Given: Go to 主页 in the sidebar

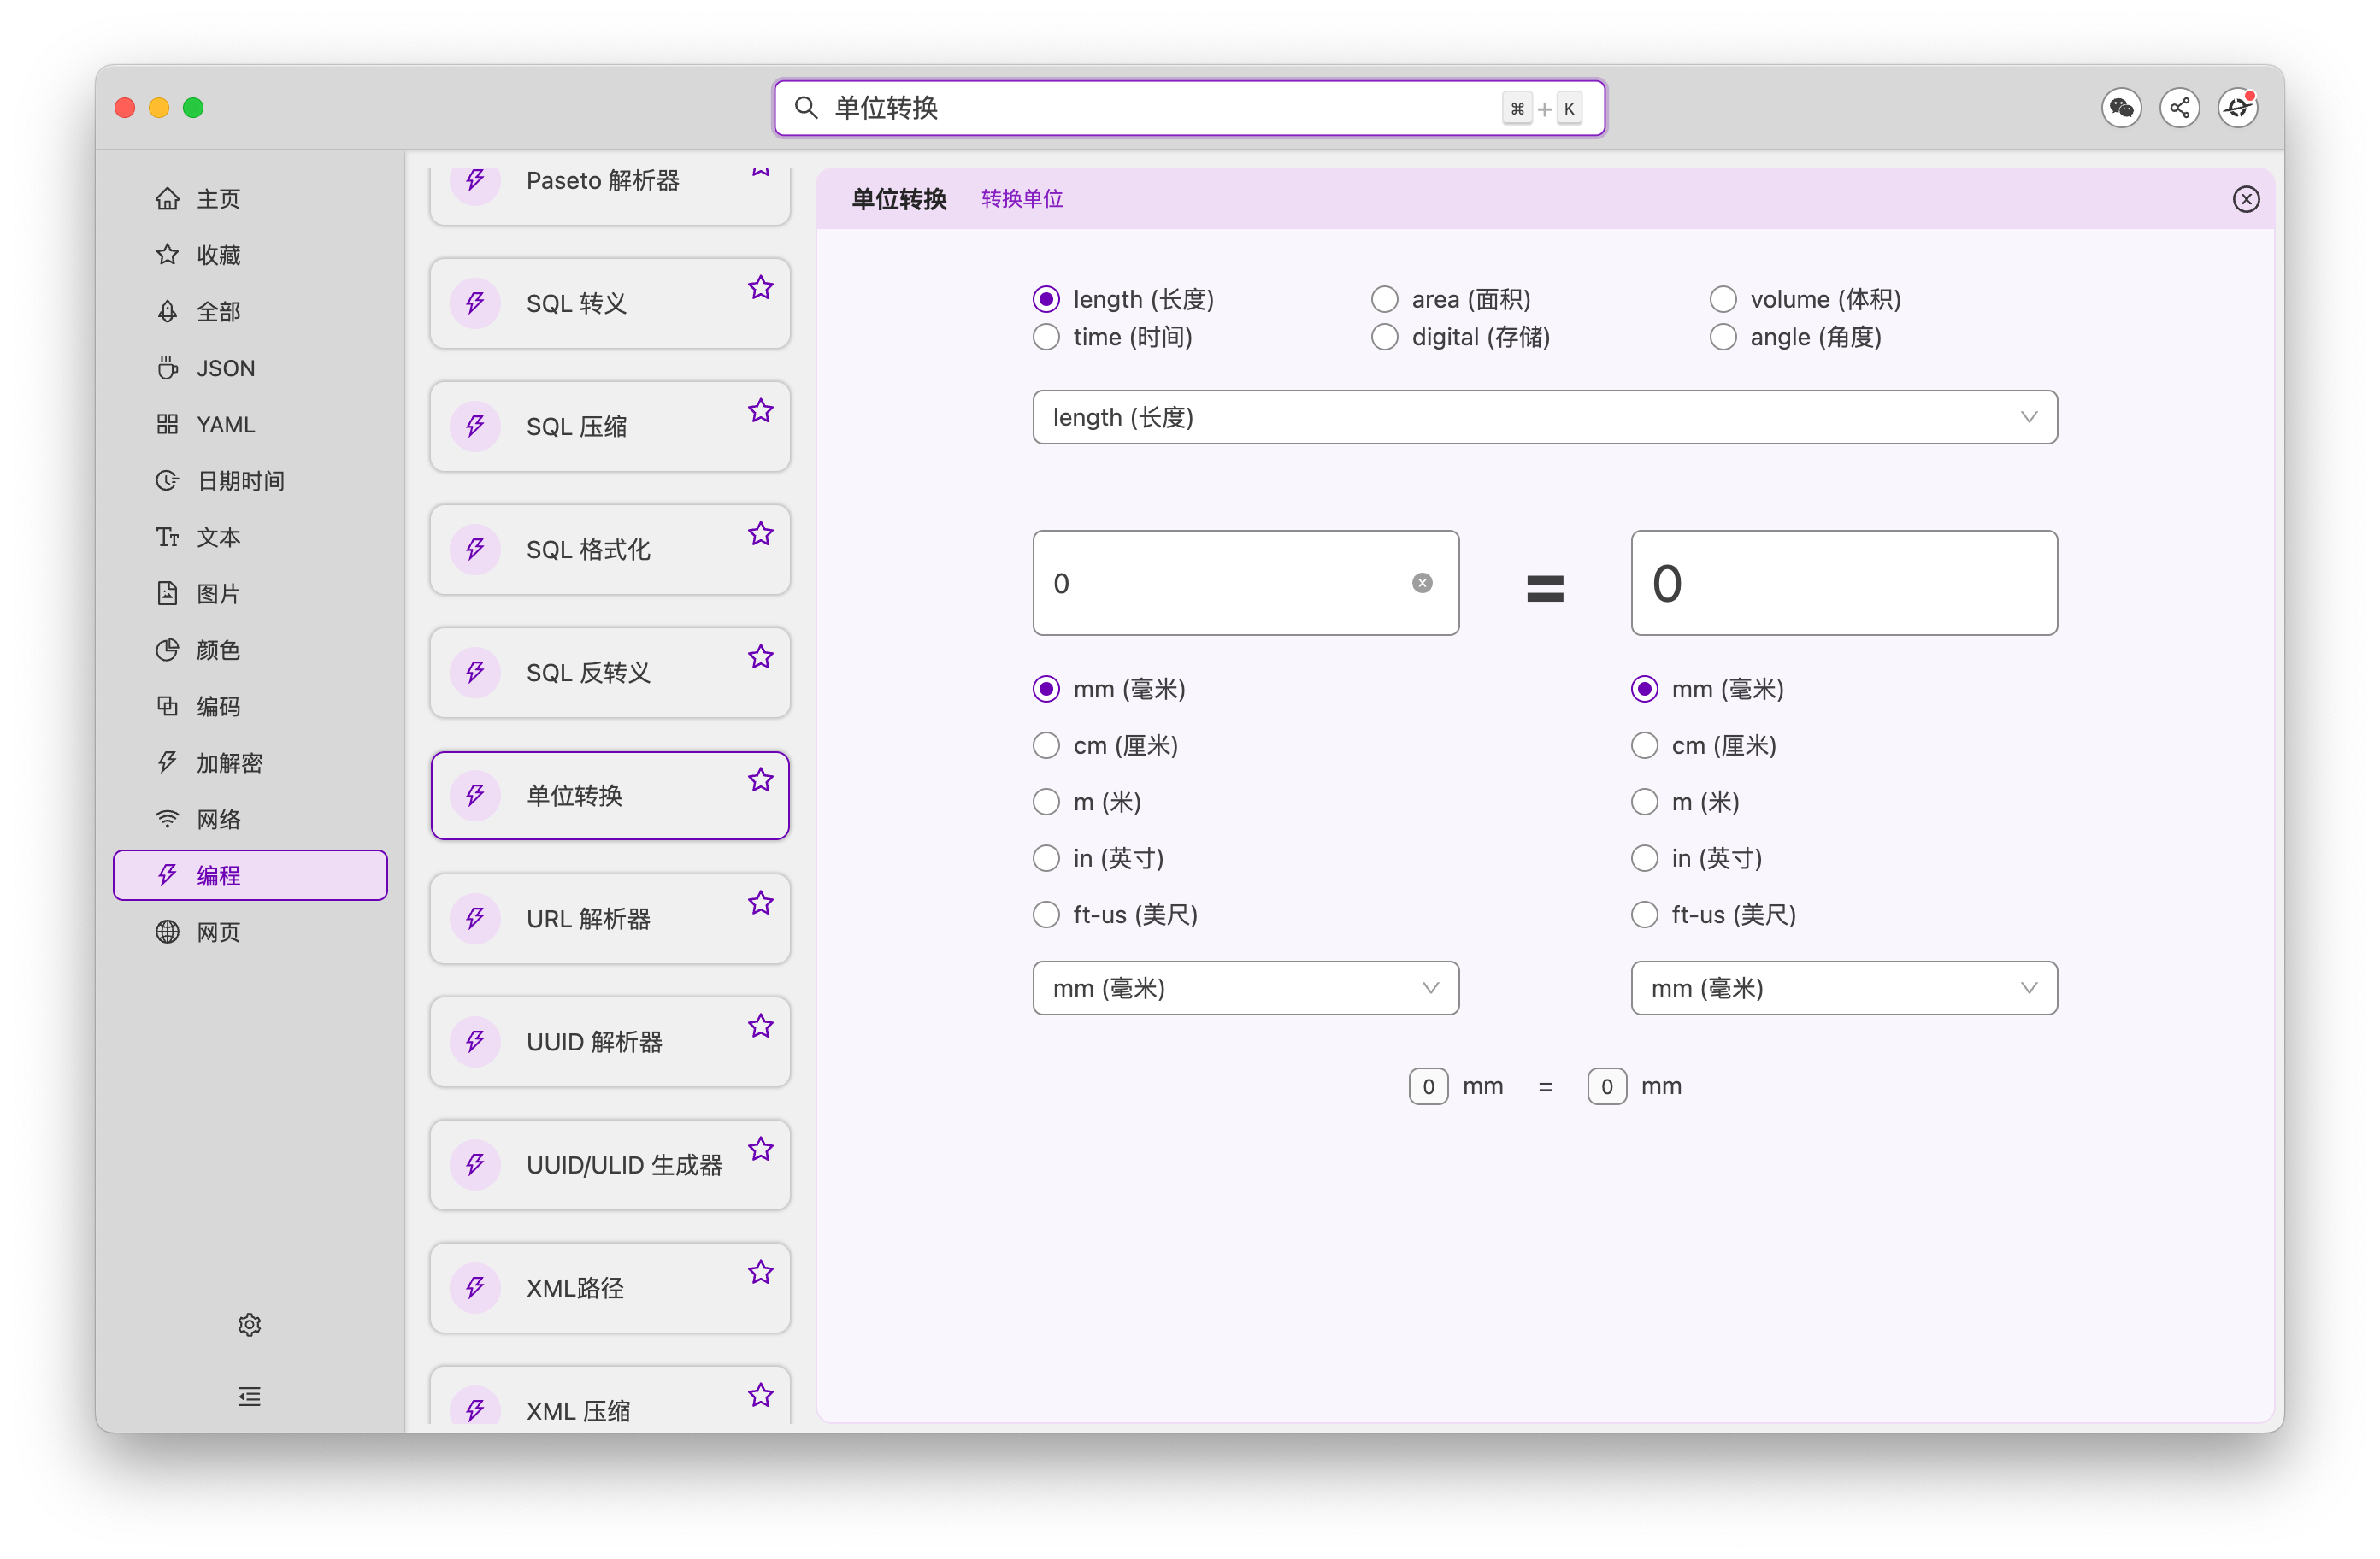Looking at the screenshot, I should click(x=250, y=199).
